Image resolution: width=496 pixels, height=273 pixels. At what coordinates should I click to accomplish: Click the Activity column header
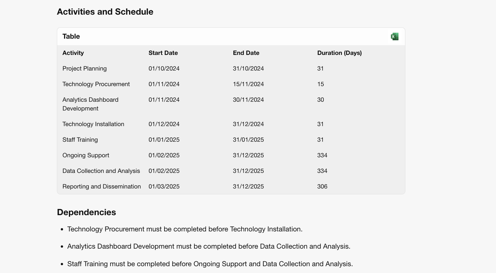[73, 53]
